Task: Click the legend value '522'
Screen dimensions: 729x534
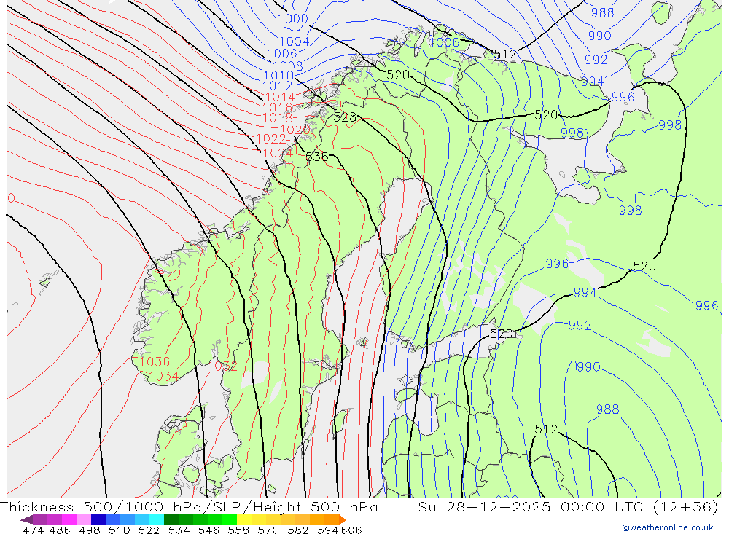Action: click(149, 530)
